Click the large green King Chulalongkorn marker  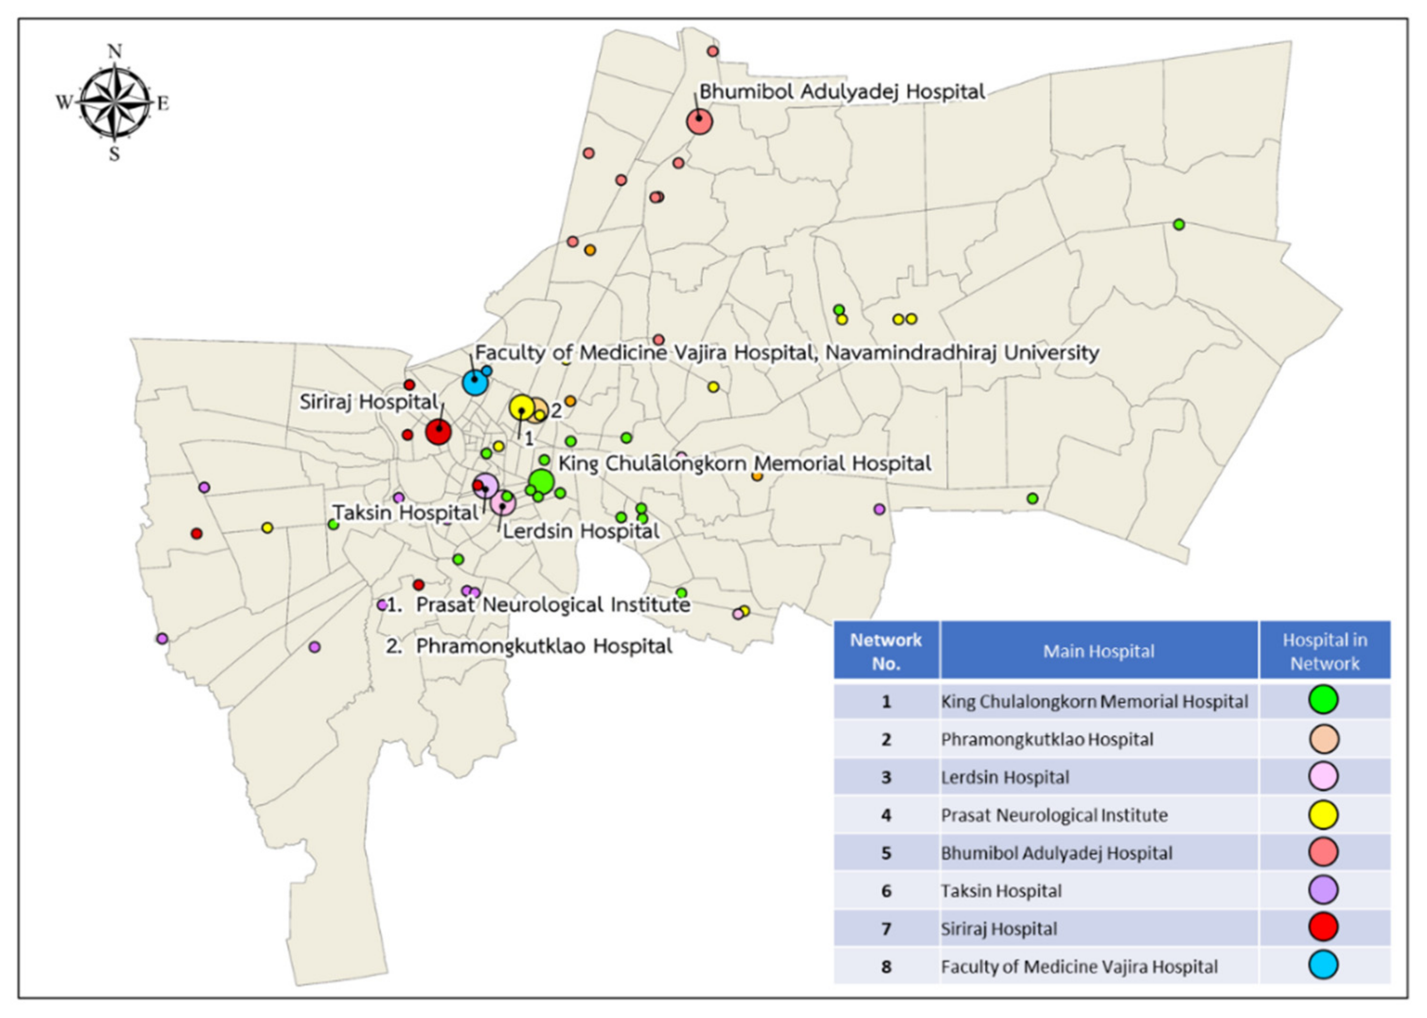[x=541, y=481]
